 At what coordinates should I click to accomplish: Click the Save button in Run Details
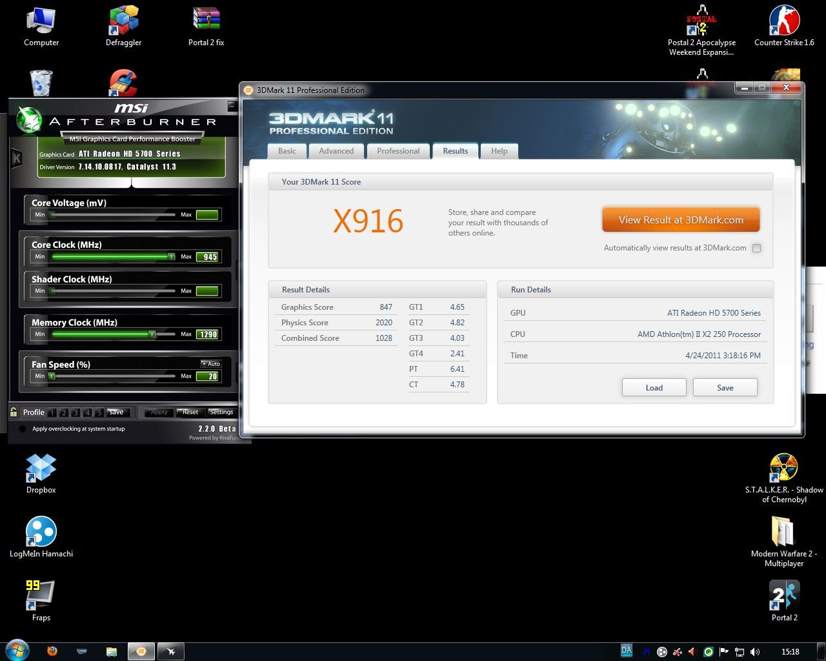(725, 387)
